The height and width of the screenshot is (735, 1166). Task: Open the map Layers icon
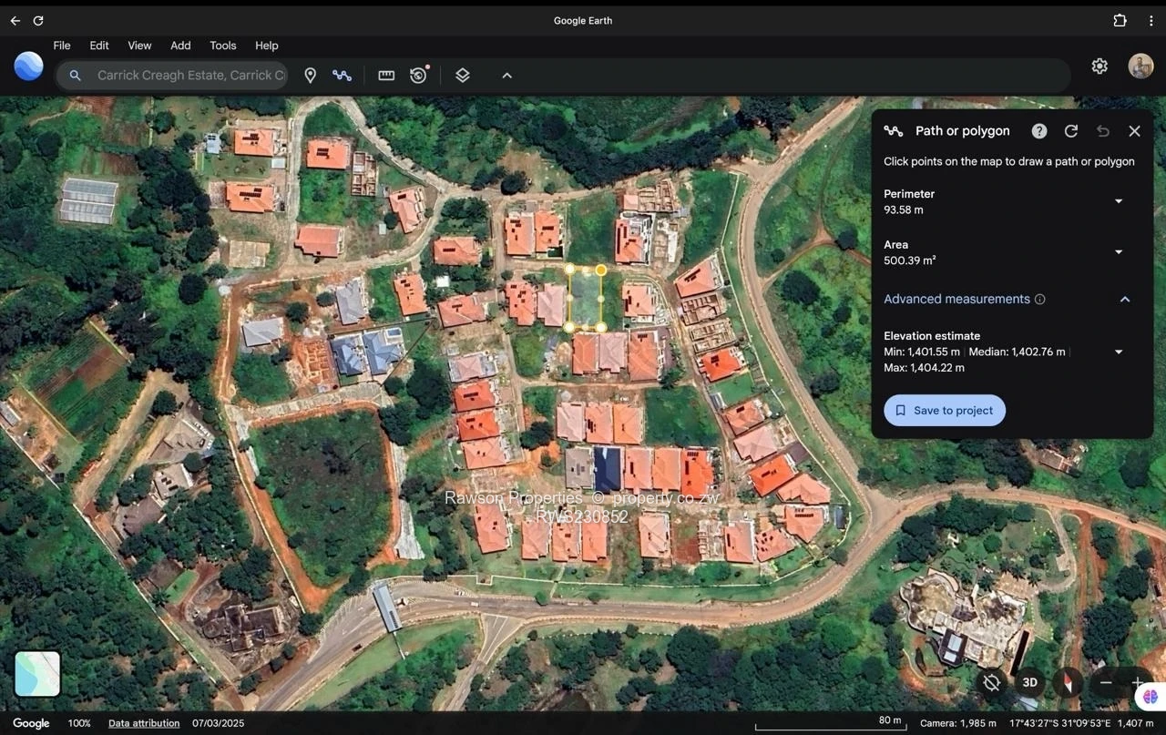tap(463, 76)
